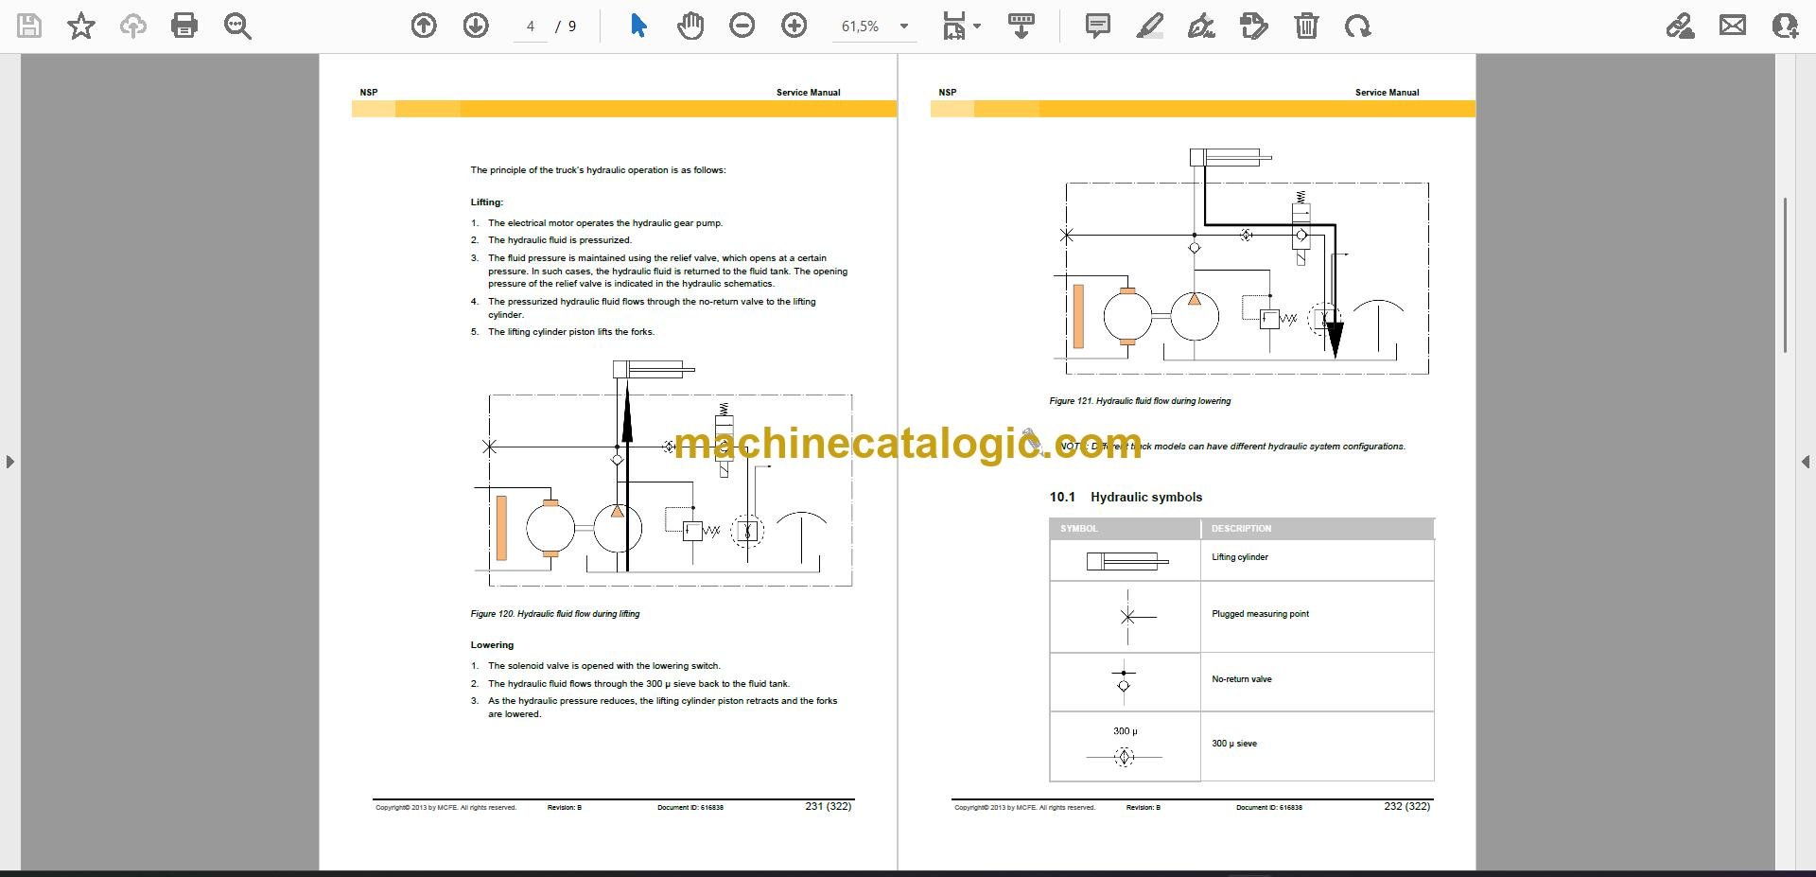Go to next page arrow

tap(476, 26)
